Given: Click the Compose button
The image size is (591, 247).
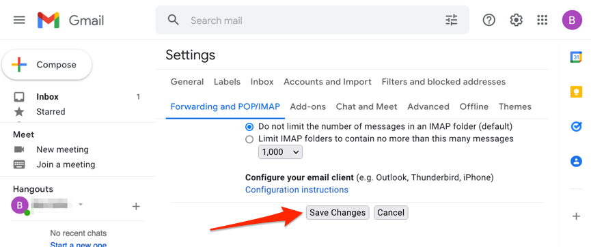Looking at the screenshot, I should (x=46, y=65).
